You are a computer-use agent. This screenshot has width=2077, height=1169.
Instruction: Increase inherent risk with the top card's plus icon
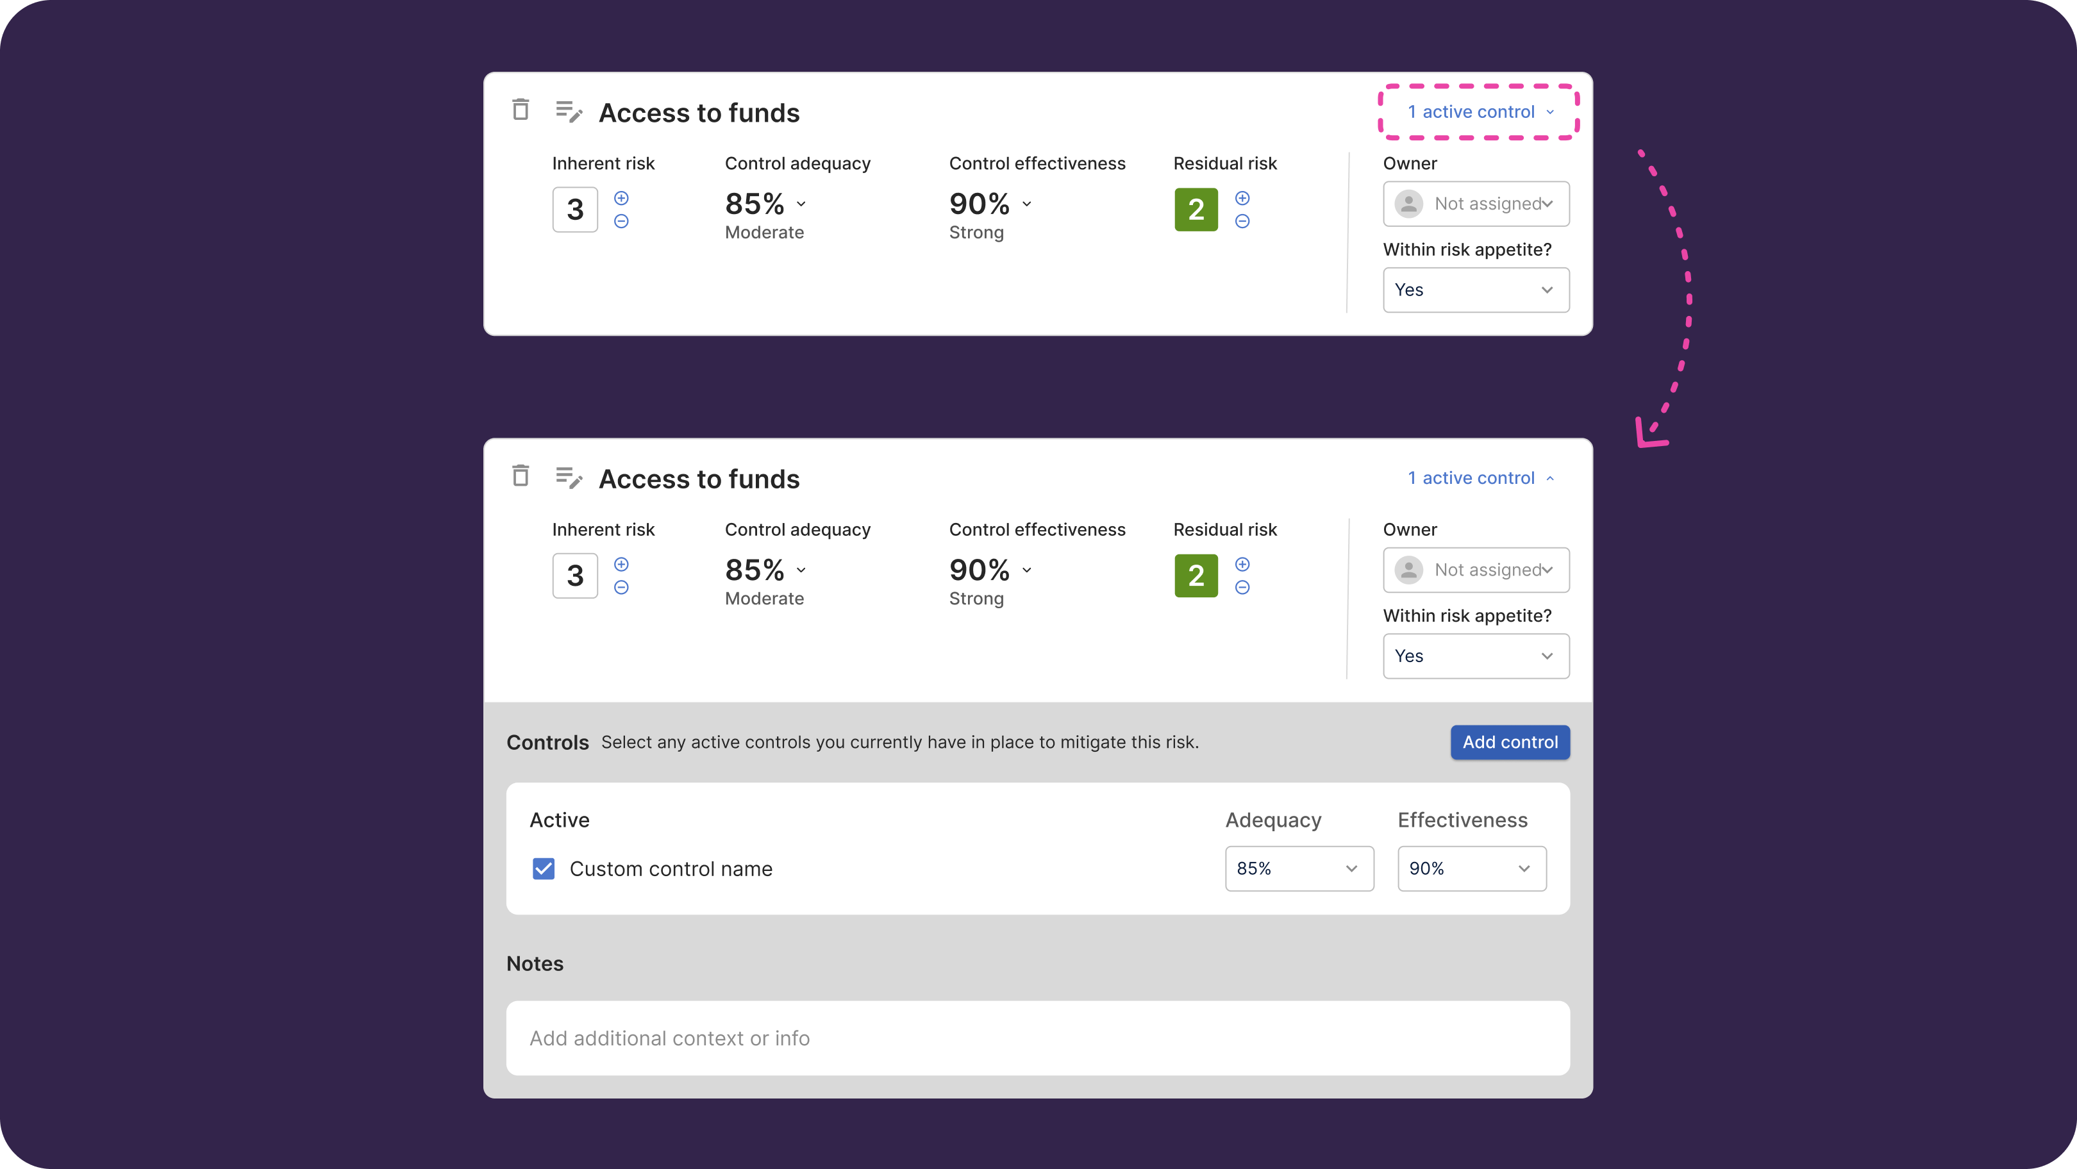coord(621,198)
